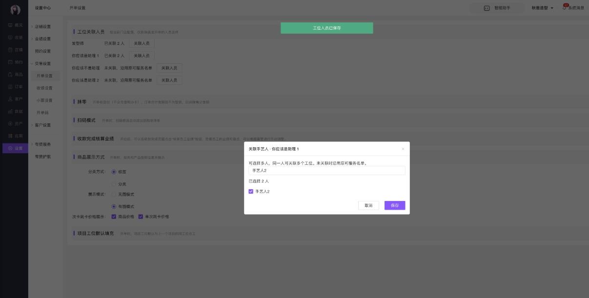Open the 数据 data icon in sidebar
Screen dimensions: 589x298
pos(10,111)
